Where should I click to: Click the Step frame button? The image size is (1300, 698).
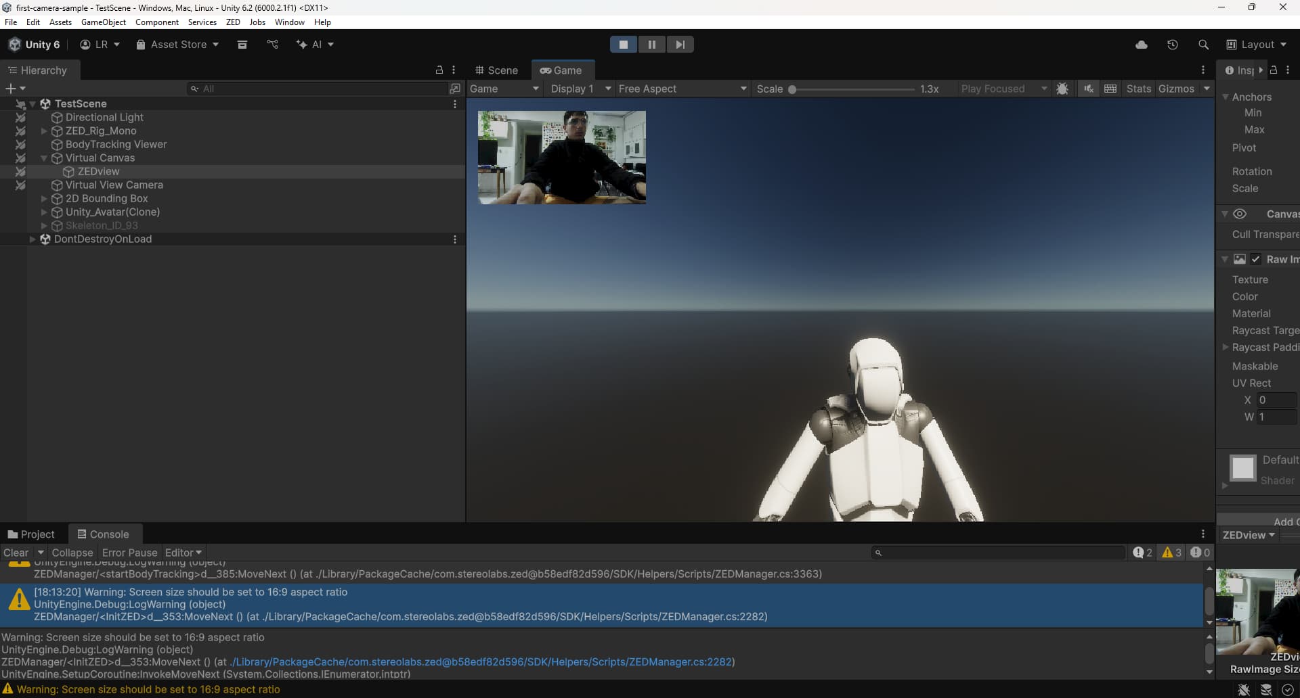point(680,45)
